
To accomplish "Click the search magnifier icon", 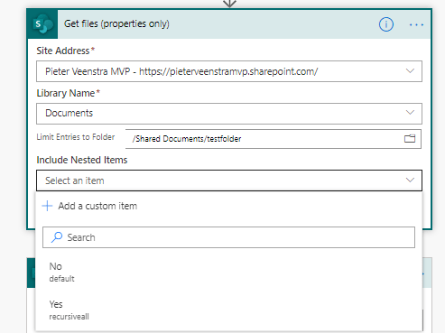I will coord(57,237).
